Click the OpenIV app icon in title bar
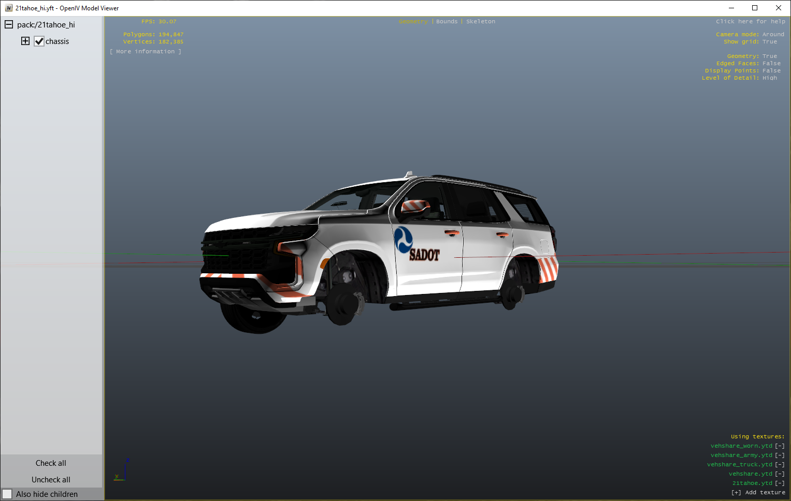791x501 pixels. click(x=8, y=8)
